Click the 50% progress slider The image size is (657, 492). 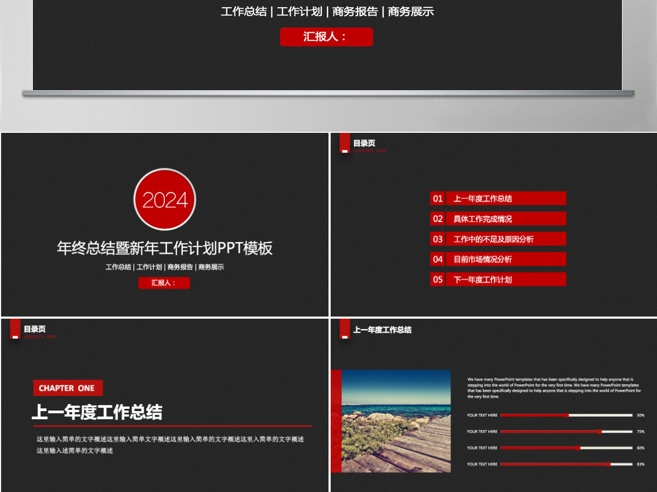(x=566, y=415)
